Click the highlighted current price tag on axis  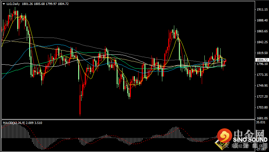coord(261,60)
